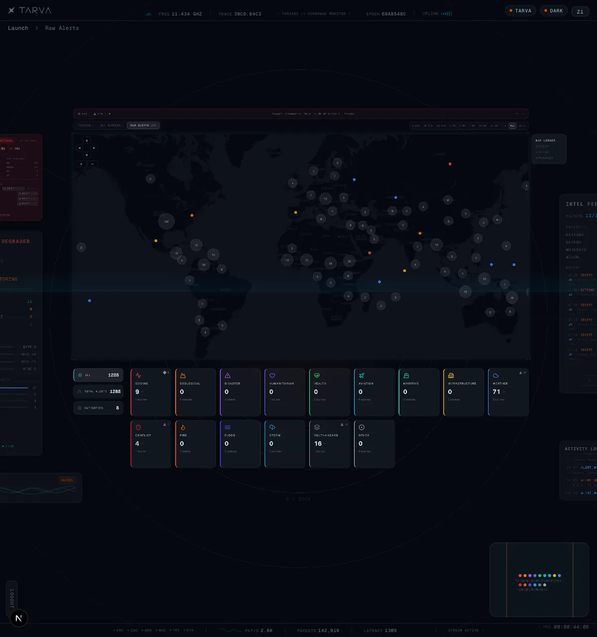Click the 00:00:44:06 timer readout
Image resolution: width=597 pixels, height=637 pixels.
(571, 627)
